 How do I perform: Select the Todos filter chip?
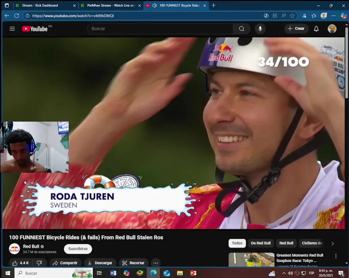pos(237,243)
